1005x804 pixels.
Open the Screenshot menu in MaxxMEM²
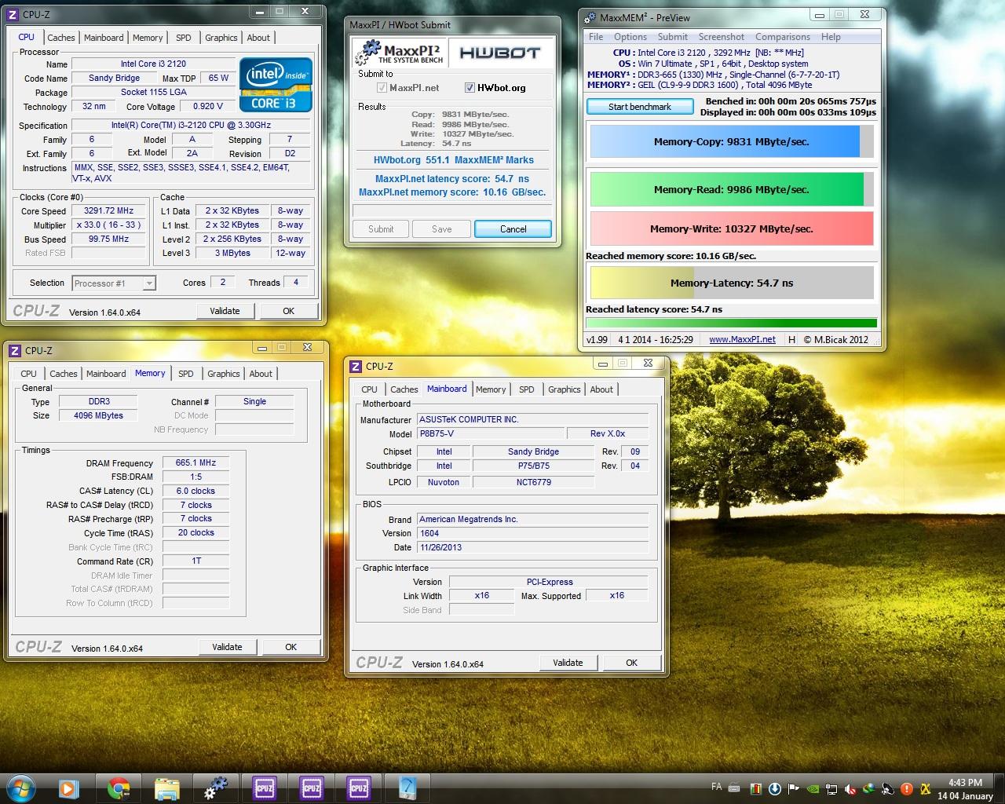pyautogui.click(x=722, y=37)
